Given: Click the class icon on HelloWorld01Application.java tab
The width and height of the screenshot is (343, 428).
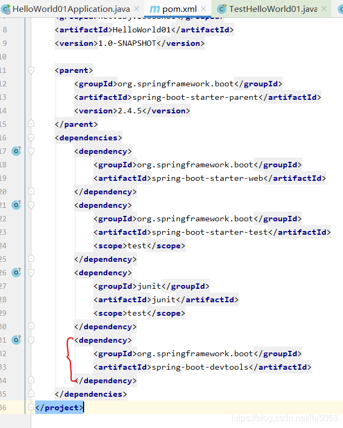Looking at the screenshot, I should 5,9.
